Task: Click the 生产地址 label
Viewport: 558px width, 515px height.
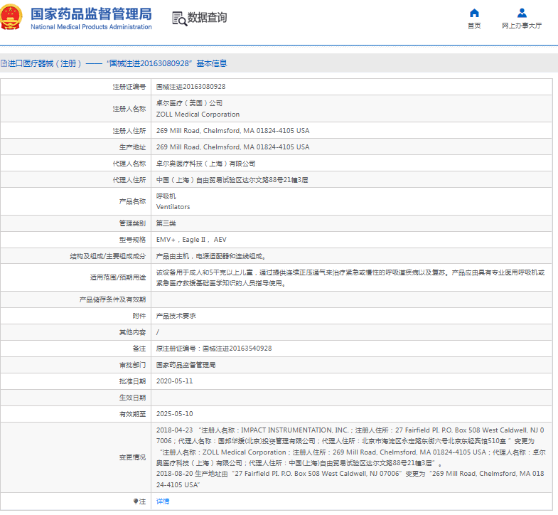Action: point(132,147)
